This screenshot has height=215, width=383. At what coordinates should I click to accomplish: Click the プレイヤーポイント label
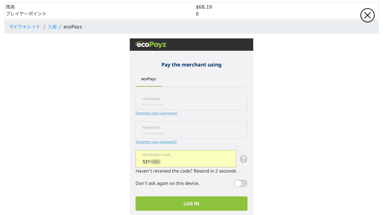26,14
